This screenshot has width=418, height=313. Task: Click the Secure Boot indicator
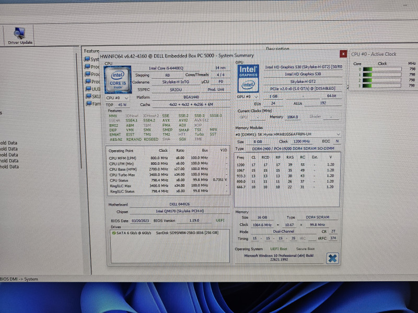(305, 249)
